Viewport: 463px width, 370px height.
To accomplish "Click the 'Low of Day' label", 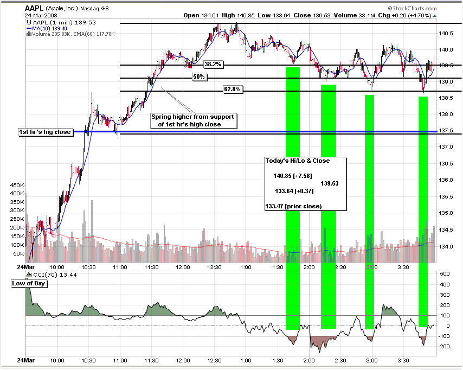I will coord(28,283).
